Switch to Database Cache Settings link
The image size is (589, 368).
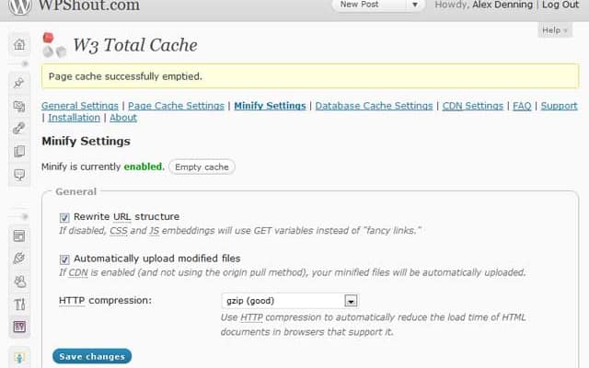tap(375, 106)
